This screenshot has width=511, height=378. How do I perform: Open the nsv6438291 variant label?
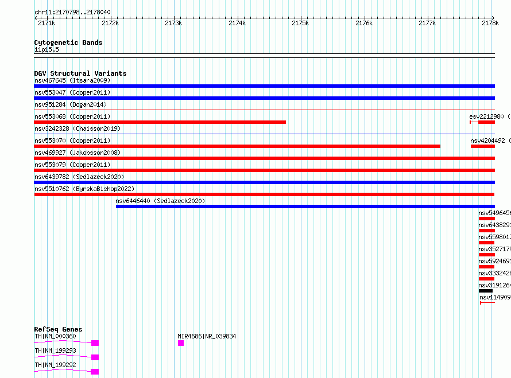click(x=495, y=225)
